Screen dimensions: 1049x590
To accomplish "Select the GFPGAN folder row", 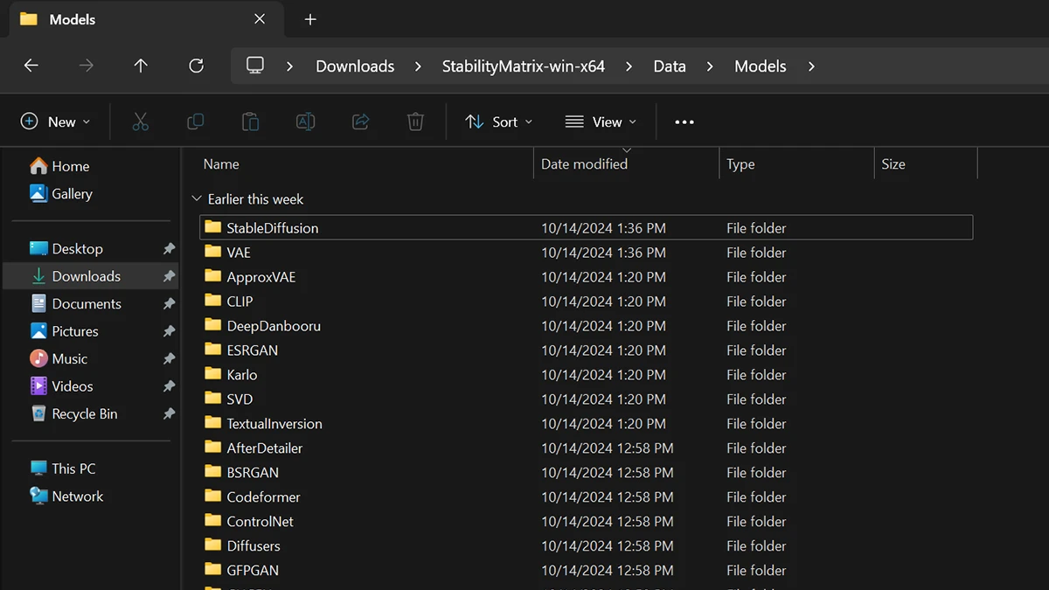I will [x=586, y=571].
